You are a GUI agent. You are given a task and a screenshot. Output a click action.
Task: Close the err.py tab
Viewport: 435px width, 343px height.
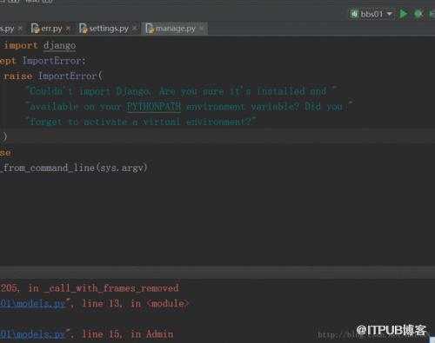pyautogui.click(x=68, y=28)
